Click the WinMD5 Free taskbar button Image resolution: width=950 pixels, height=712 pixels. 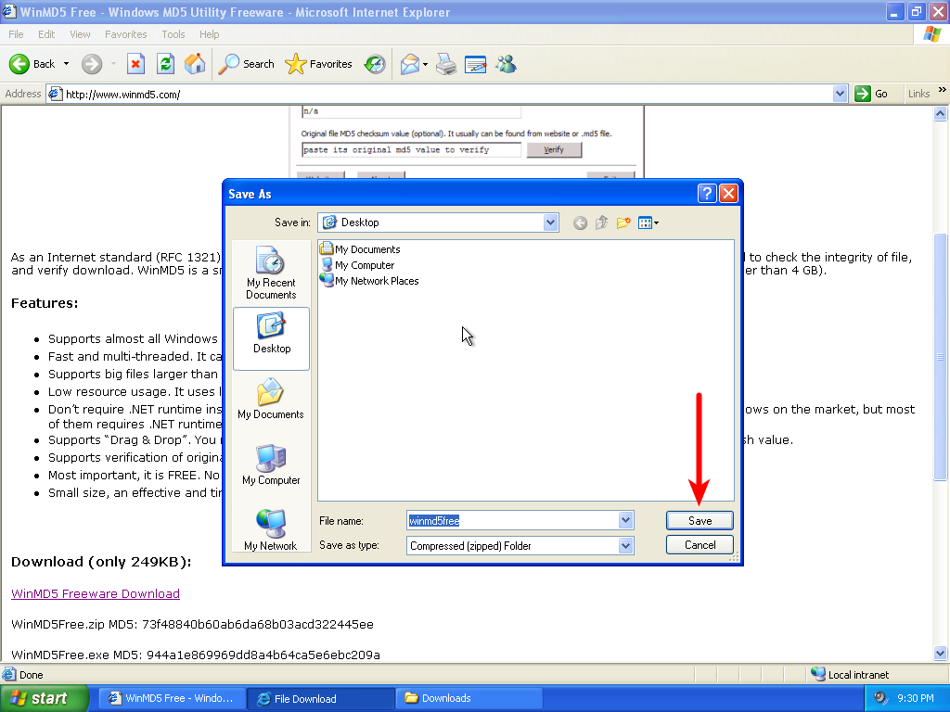(x=172, y=699)
